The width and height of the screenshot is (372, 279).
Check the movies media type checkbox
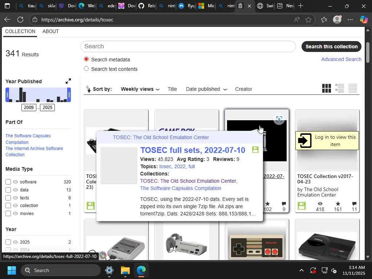(8, 213)
